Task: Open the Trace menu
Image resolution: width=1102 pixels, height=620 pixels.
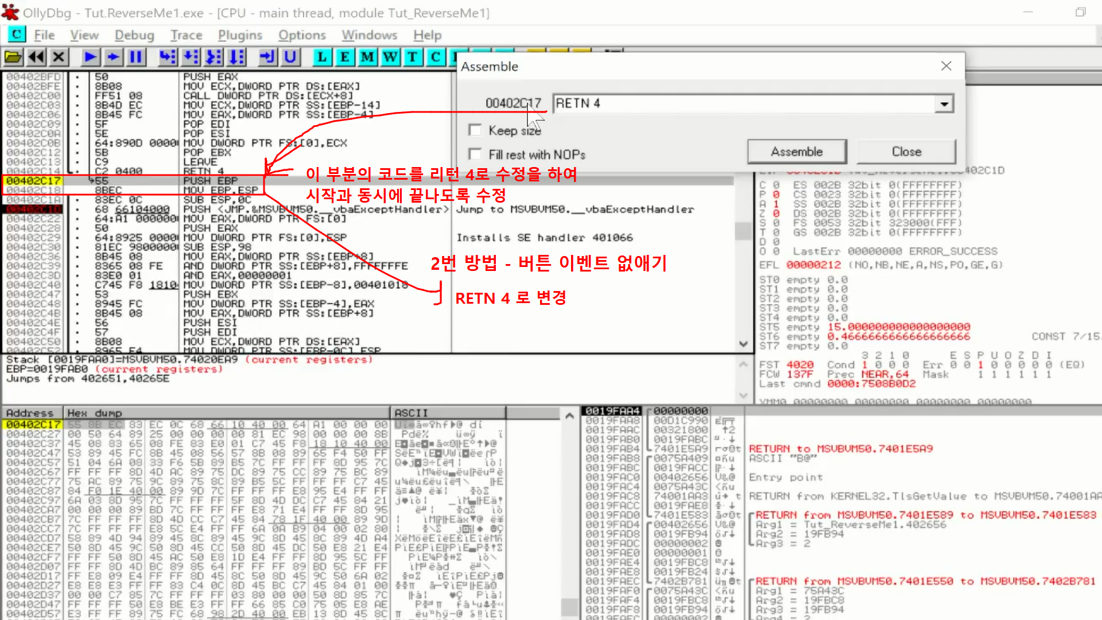Action: pos(186,35)
